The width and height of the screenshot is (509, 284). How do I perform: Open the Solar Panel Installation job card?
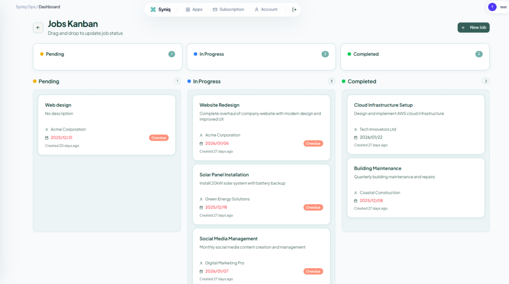pyautogui.click(x=261, y=195)
